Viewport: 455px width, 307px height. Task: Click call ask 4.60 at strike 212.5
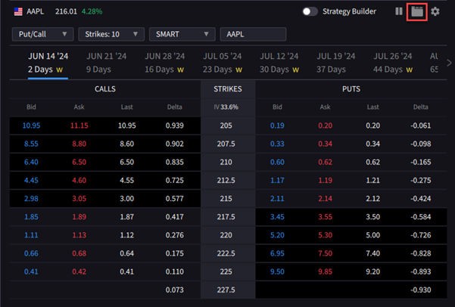click(x=79, y=180)
